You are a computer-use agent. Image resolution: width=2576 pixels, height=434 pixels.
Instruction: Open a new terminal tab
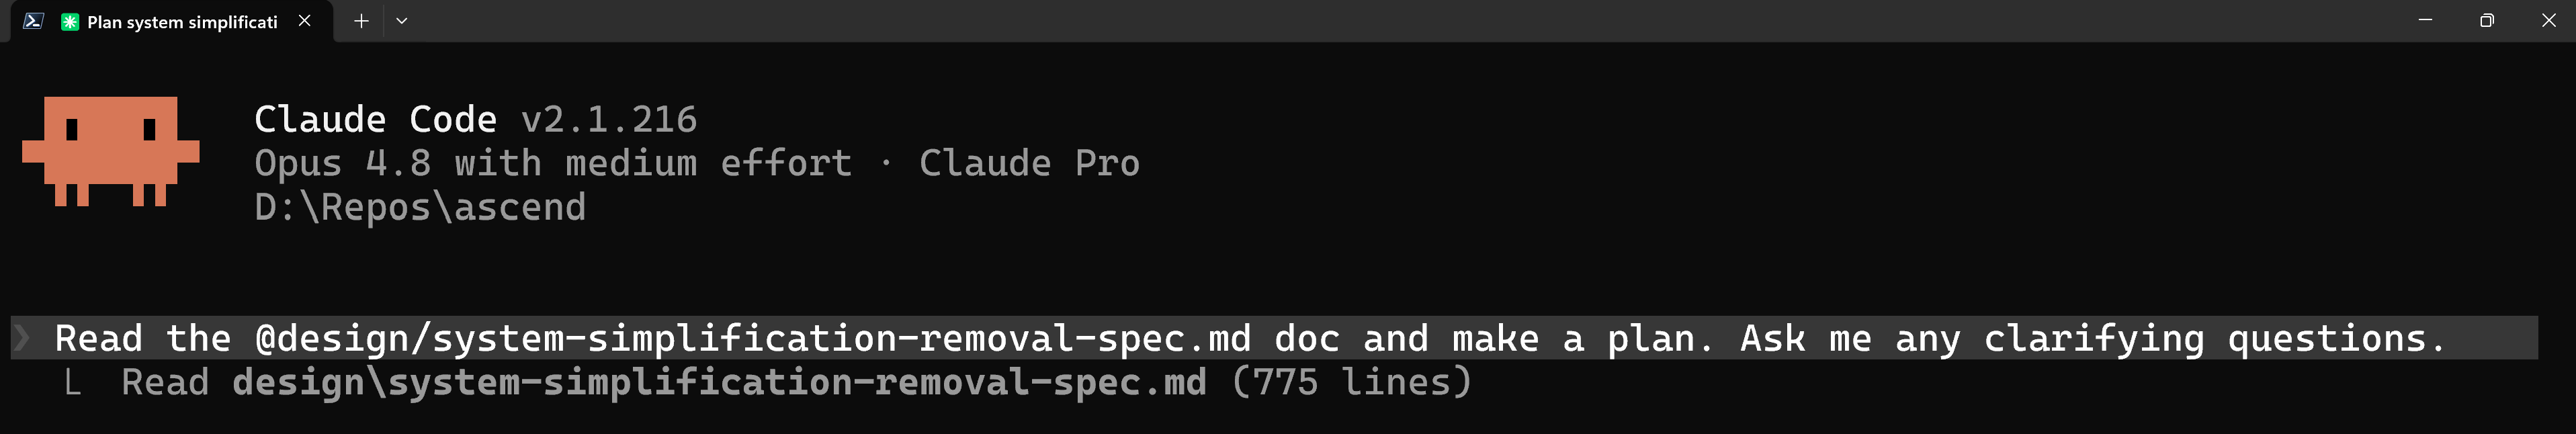pos(361,21)
